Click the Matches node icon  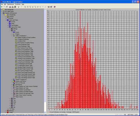click(8, 111)
